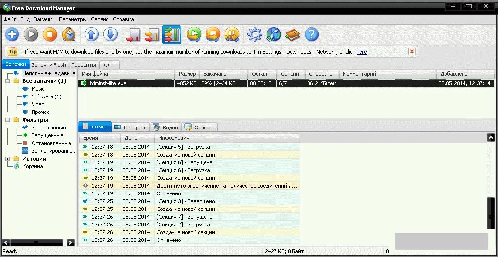
Task: Select the '[Секция 7] - Запущена' log entry
Action: click(189, 217)
